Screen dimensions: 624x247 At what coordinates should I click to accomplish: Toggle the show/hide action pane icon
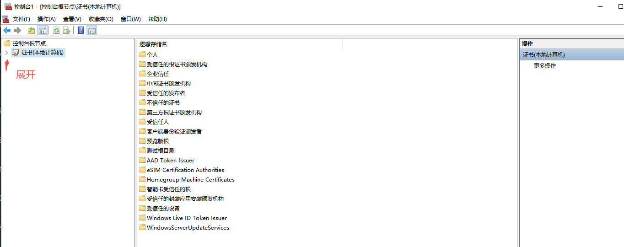click(92, 31)
